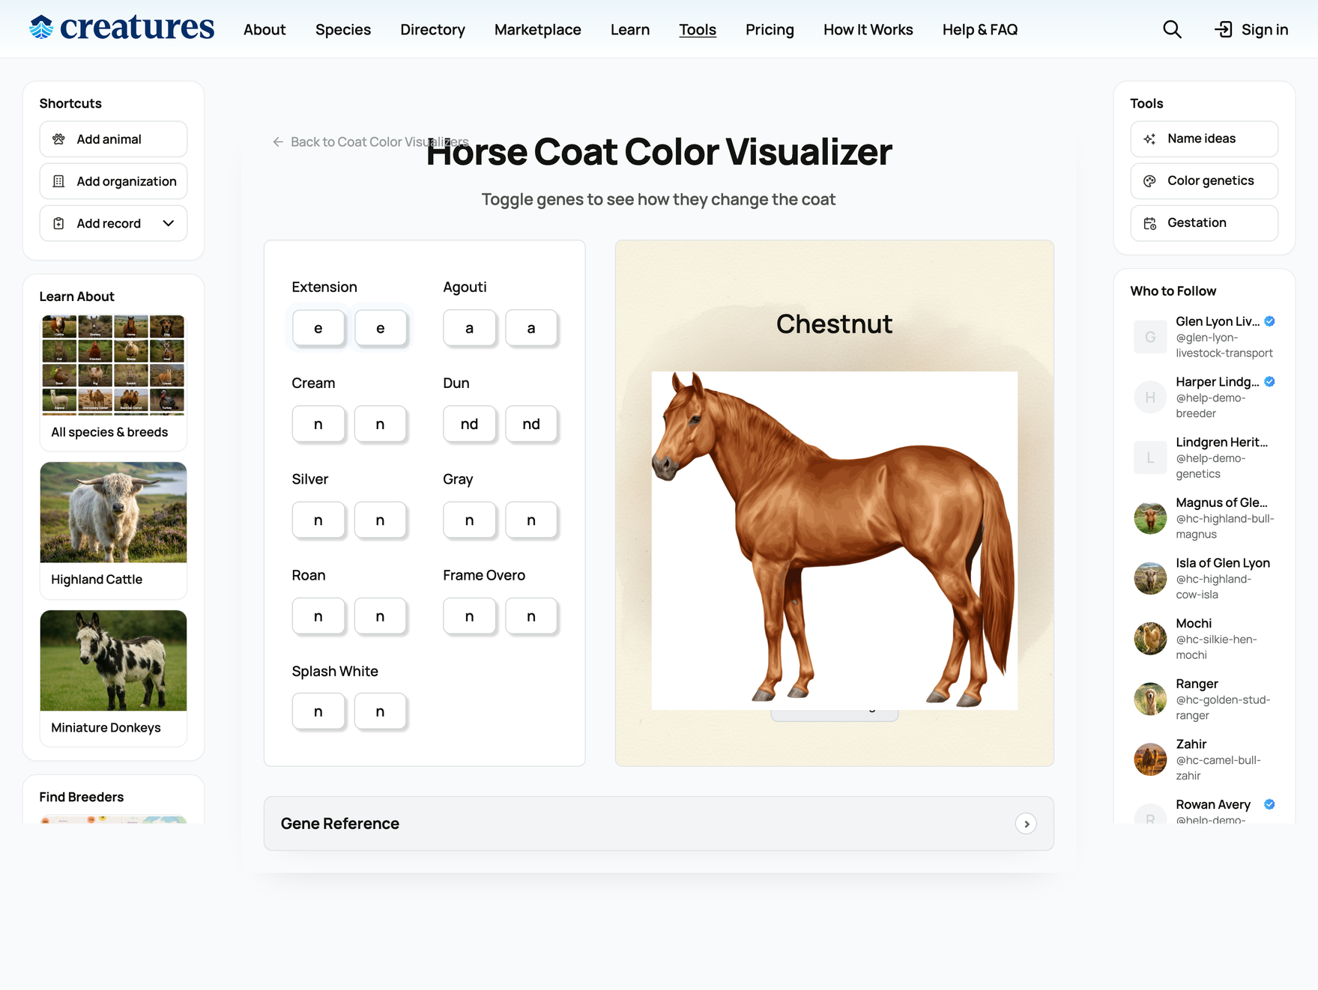Image resolution: width=1318 pixels, height=990 pixels.
Task: Click the paw icon beside Add animal
Action: tap(58, 139)
